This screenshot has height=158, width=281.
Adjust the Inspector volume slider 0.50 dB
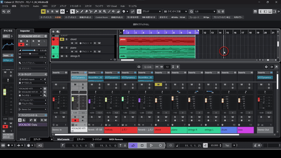tap(30, 50)
